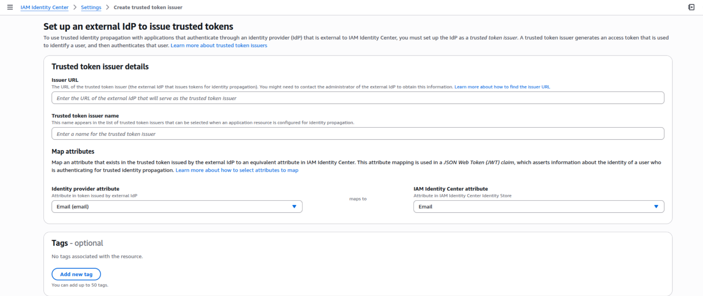Image resolution: width=703 pixels, height=296 pixels.
Task: Click the triangle arrow in IAM Identity Center attribute select
Action: point(656,207)
